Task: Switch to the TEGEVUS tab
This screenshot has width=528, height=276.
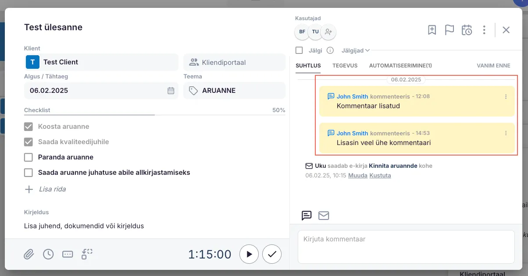Action: (x=345, y=66)
